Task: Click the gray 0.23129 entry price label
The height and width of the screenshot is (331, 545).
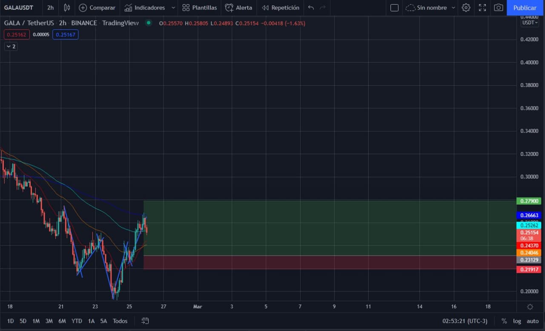Action: [528, 260]
